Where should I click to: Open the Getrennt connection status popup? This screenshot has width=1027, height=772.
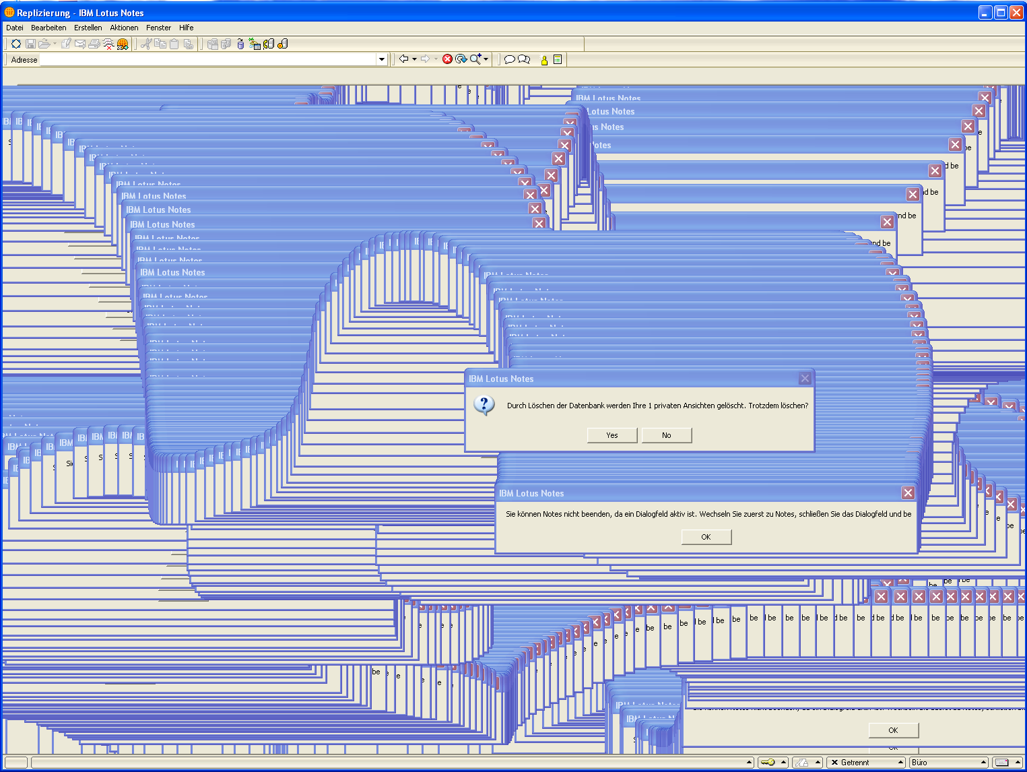865,763
